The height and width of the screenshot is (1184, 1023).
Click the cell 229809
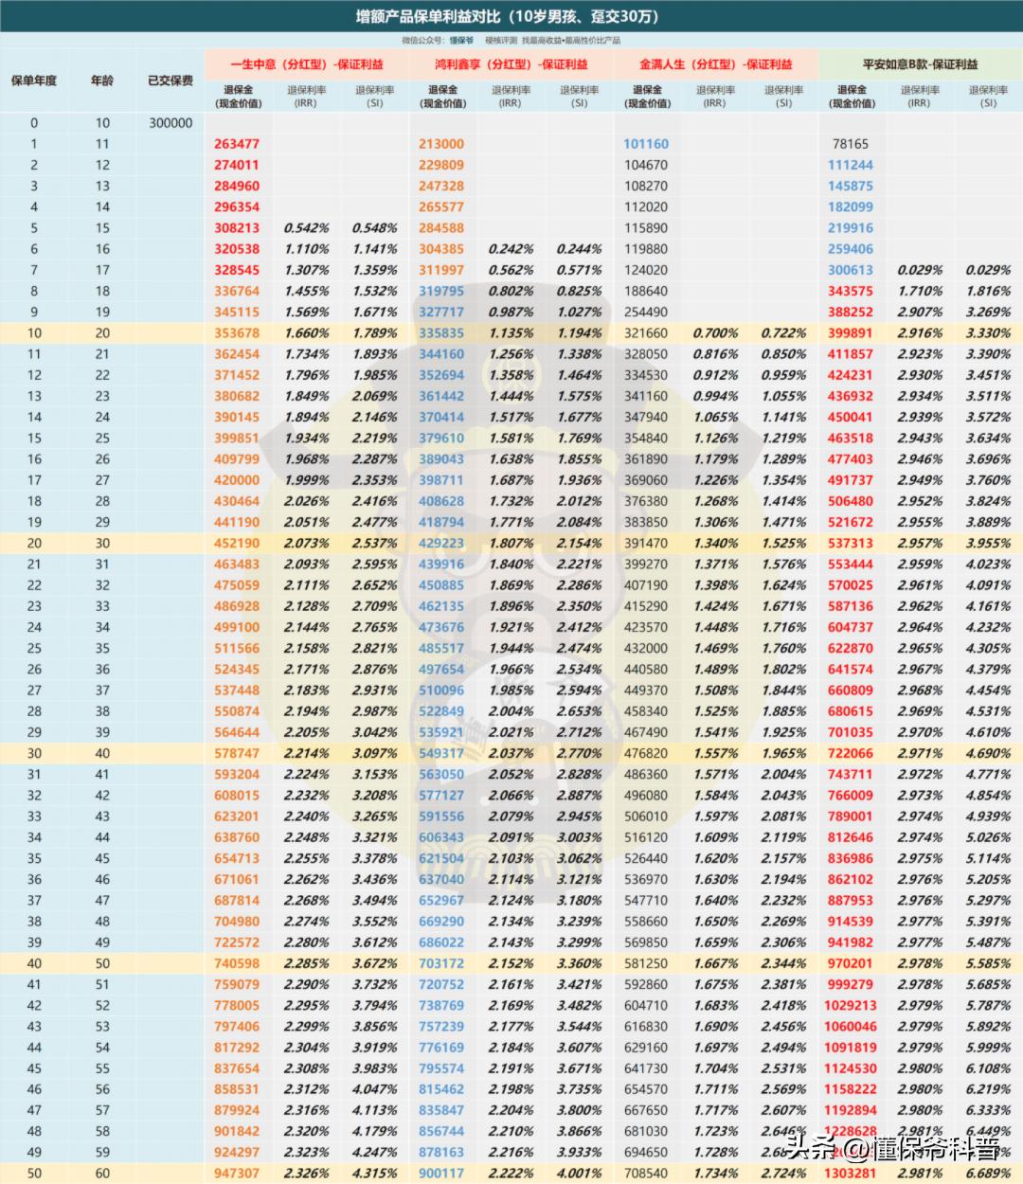pyautogui.click(x=441, y=165)
